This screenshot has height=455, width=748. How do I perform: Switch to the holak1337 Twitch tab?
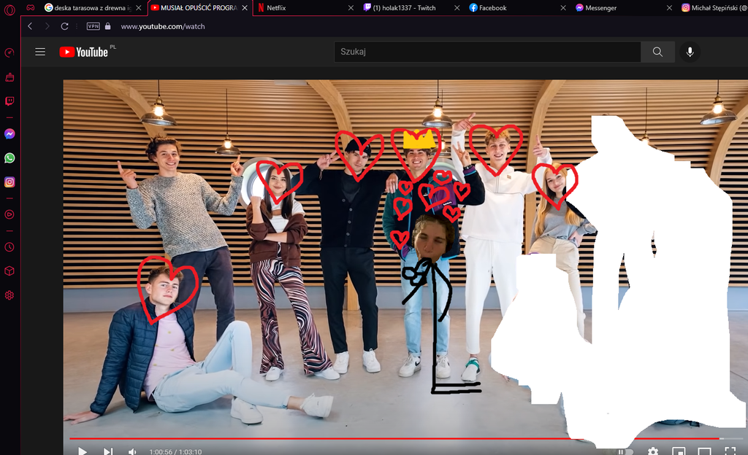412,7
